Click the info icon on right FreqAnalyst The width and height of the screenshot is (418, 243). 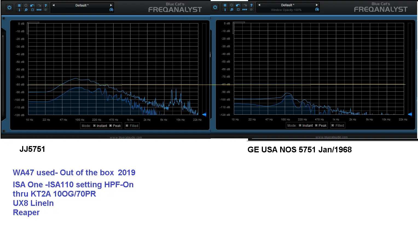[x=225, y=10]
